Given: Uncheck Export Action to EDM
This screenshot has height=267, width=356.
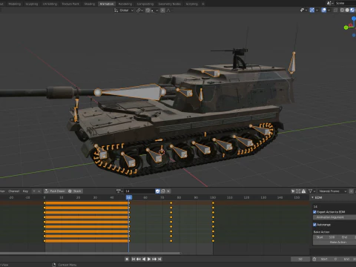Looking at the screenshot, I should click(x=314, y=212).
